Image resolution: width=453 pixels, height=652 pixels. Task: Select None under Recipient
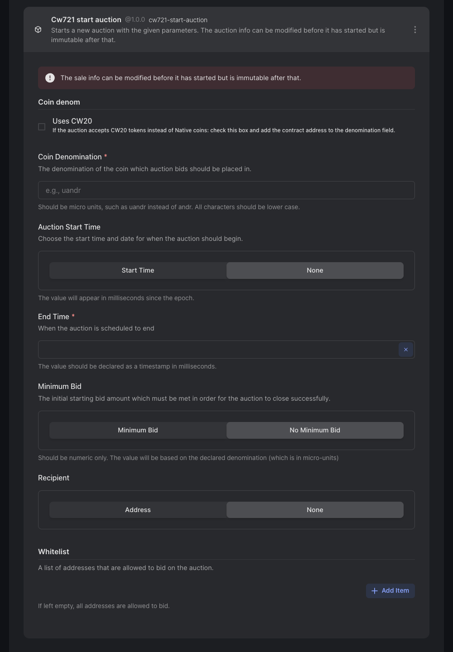click(315, 510)
